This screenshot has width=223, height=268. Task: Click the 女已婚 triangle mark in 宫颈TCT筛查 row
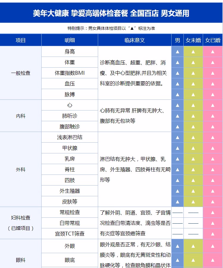213,234
